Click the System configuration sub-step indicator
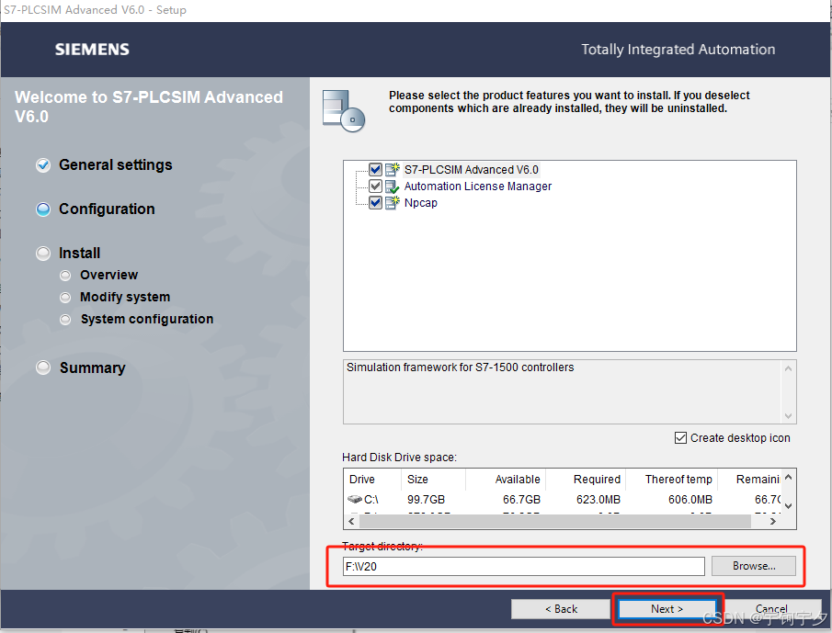Screen dimensions: 832x633 pos(65,320)
